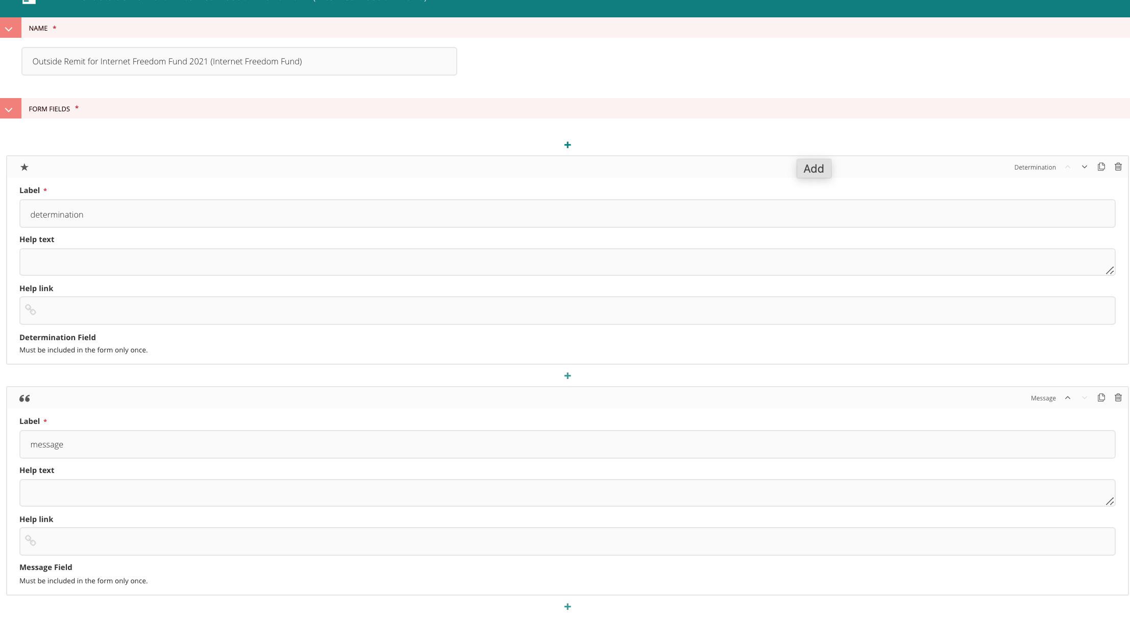Click the Add tooltip button
This screenshot has height=617, width=1130.
[x=814, y=169]
